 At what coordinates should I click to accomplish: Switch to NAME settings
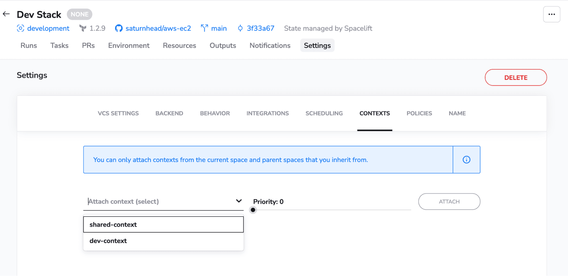point(457,113)
